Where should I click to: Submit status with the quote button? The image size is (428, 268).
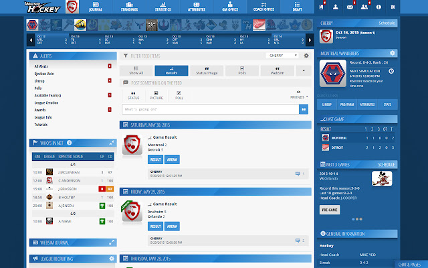click(x=304, y=109)
